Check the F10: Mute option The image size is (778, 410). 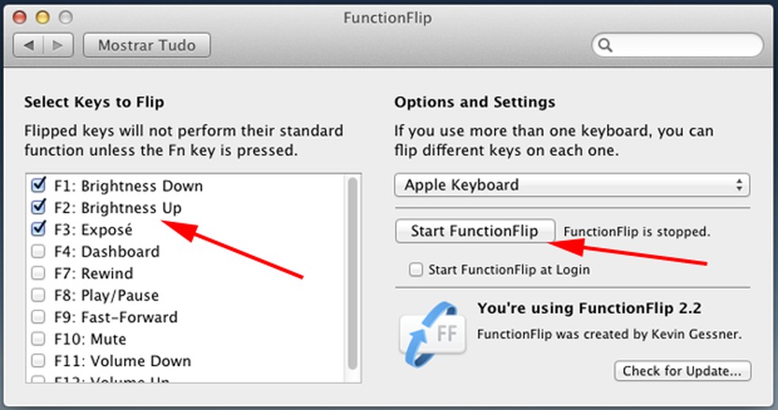pos(38,340)
